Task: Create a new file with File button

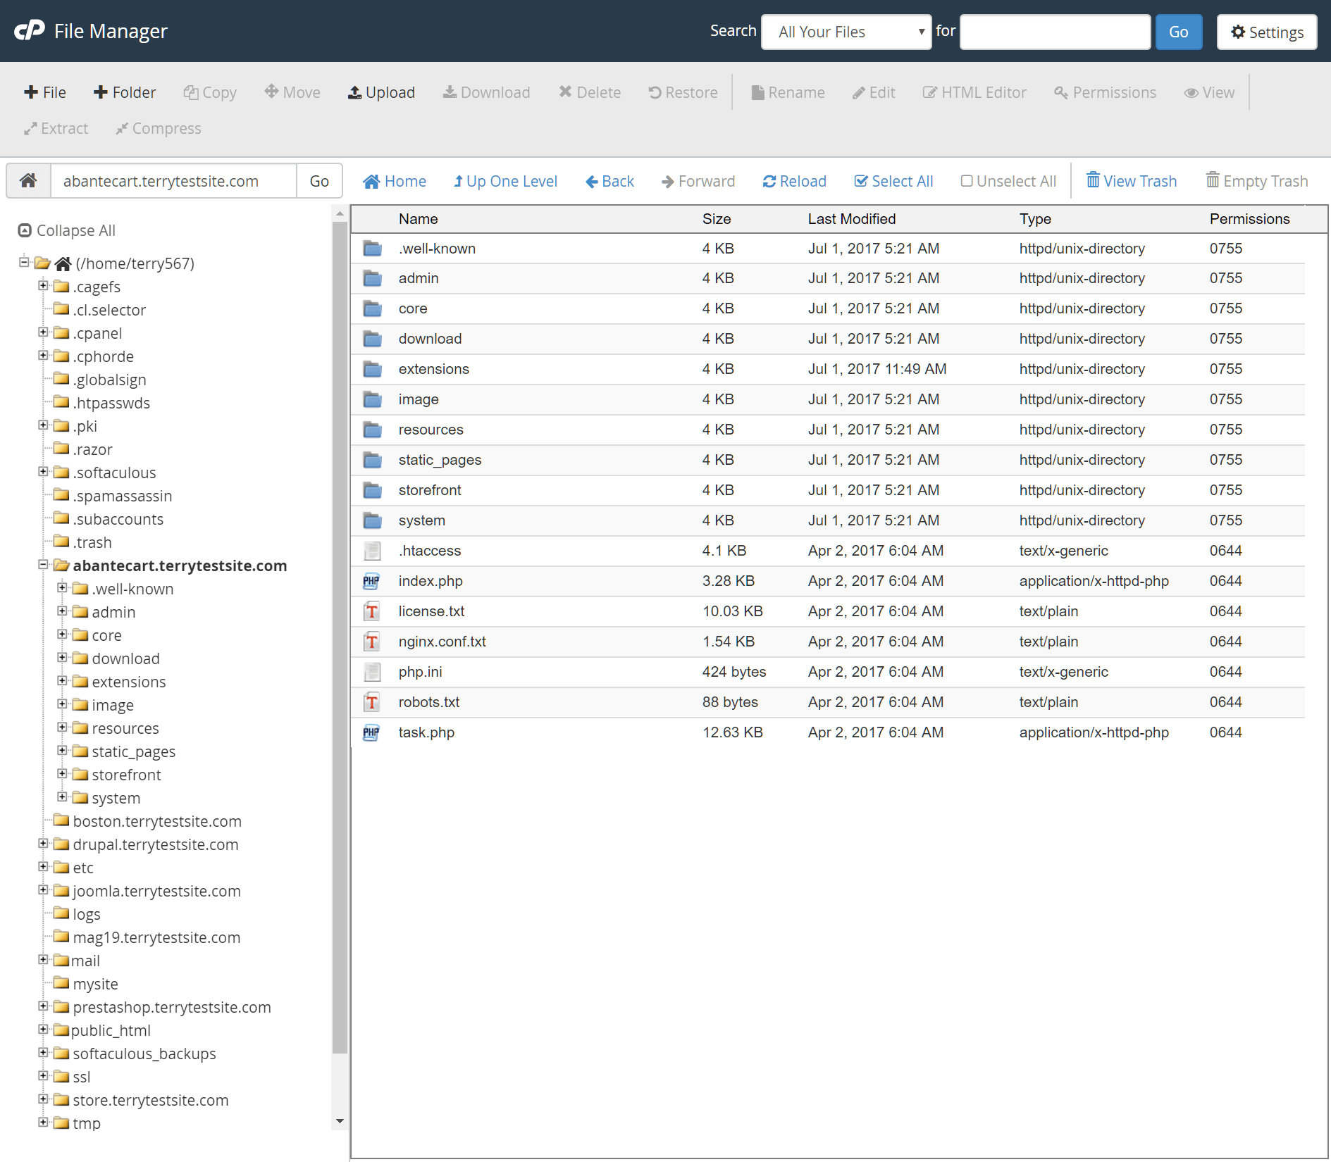Action: point(45,92)
